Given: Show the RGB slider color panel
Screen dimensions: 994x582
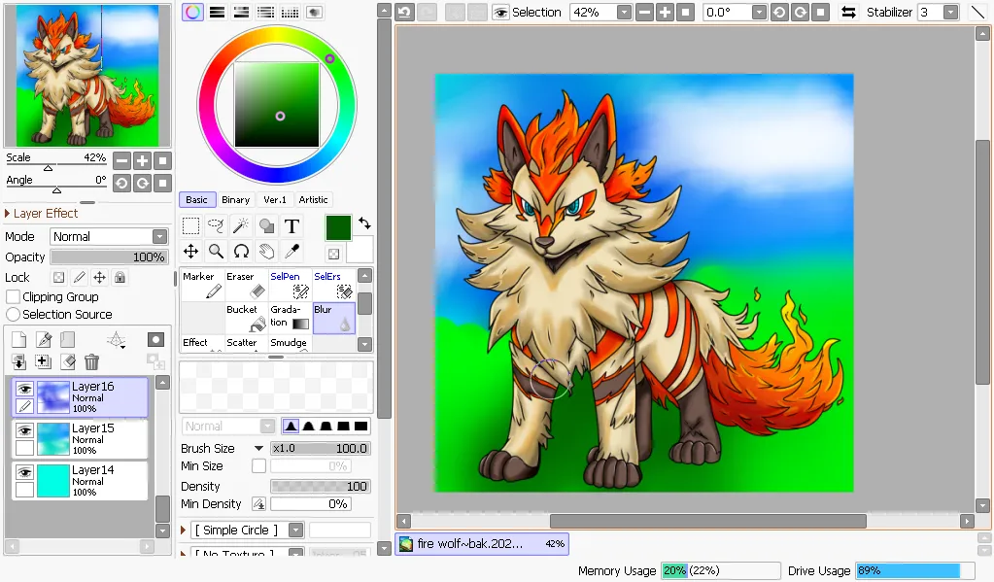Looking at the screenshot, I should (218, 12).
